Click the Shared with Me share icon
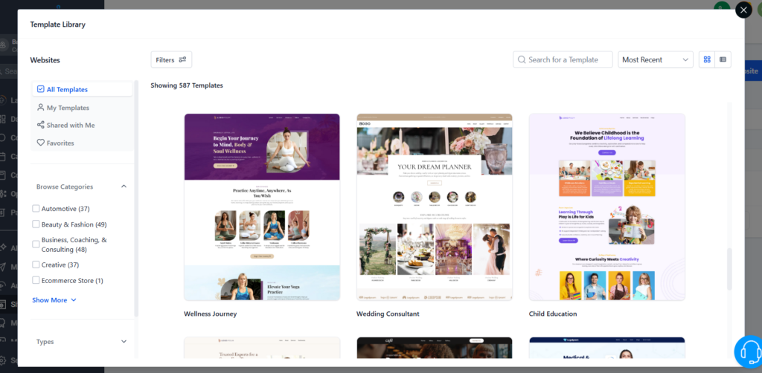Viewport: 762px width, 373px height. [41, 125]
